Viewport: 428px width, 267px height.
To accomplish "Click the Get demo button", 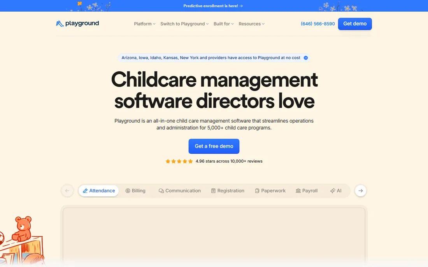I will click(355, 24).
